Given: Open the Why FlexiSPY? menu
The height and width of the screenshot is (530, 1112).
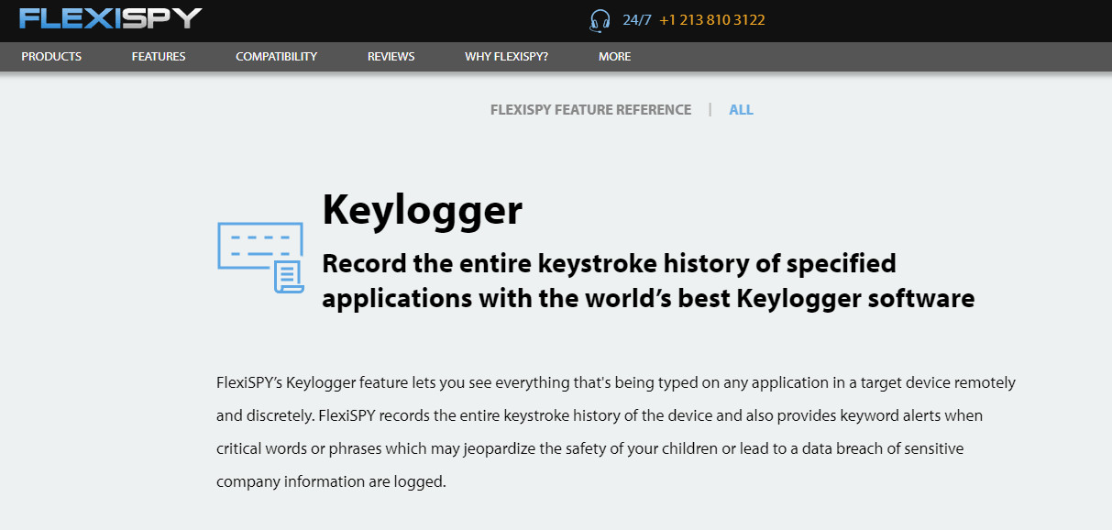Looking at the screenshot, I should click(x=506, y=56).
